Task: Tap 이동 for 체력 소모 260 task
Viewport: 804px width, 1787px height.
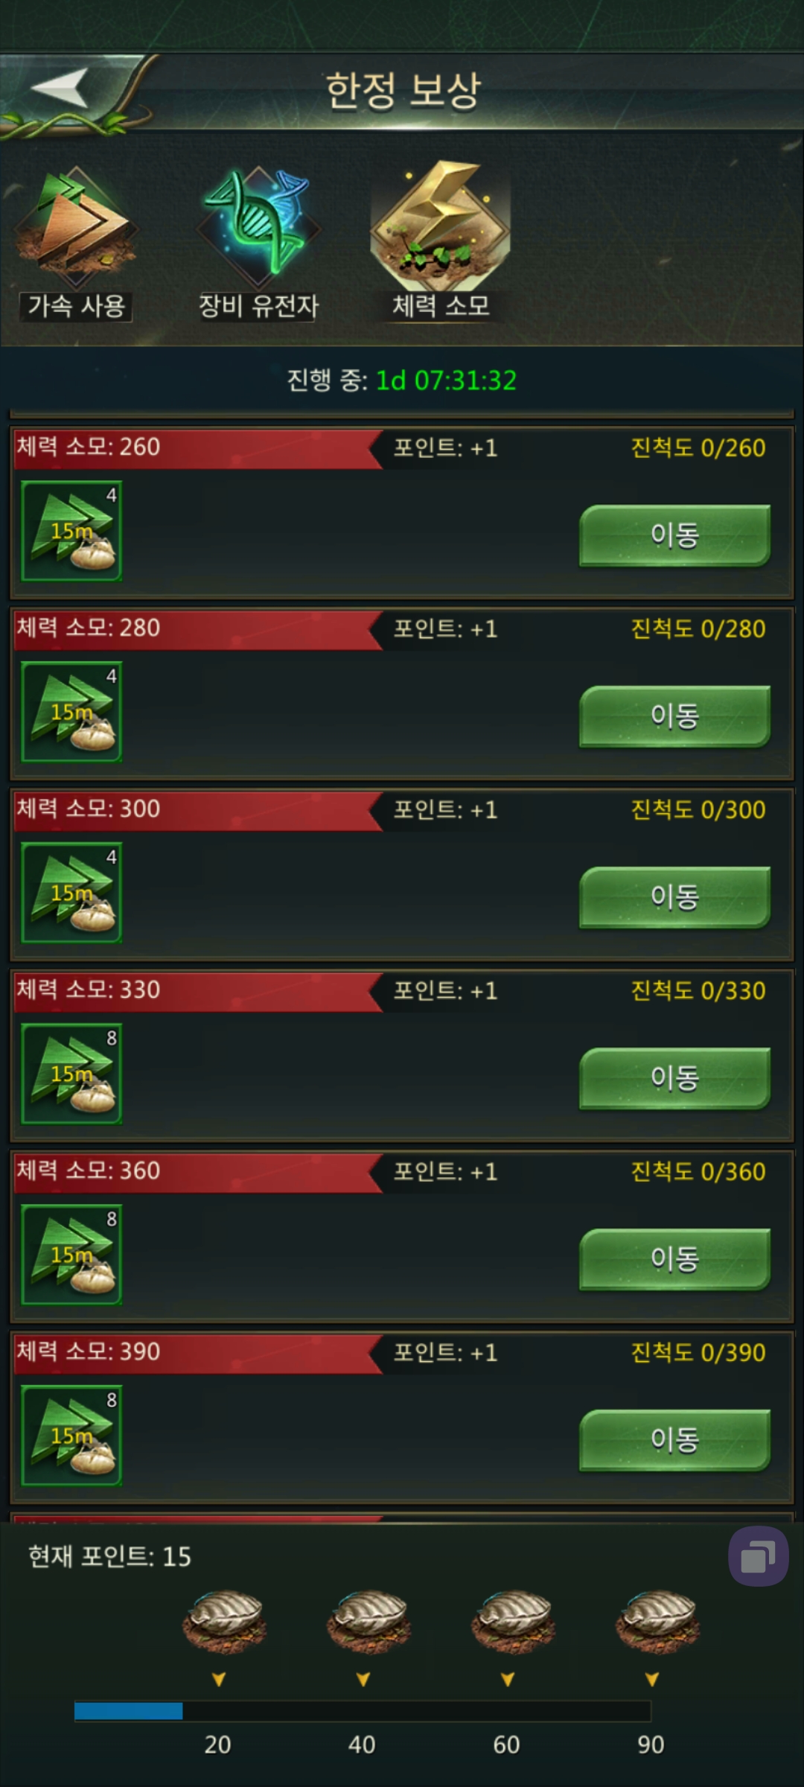Action: 674,535
